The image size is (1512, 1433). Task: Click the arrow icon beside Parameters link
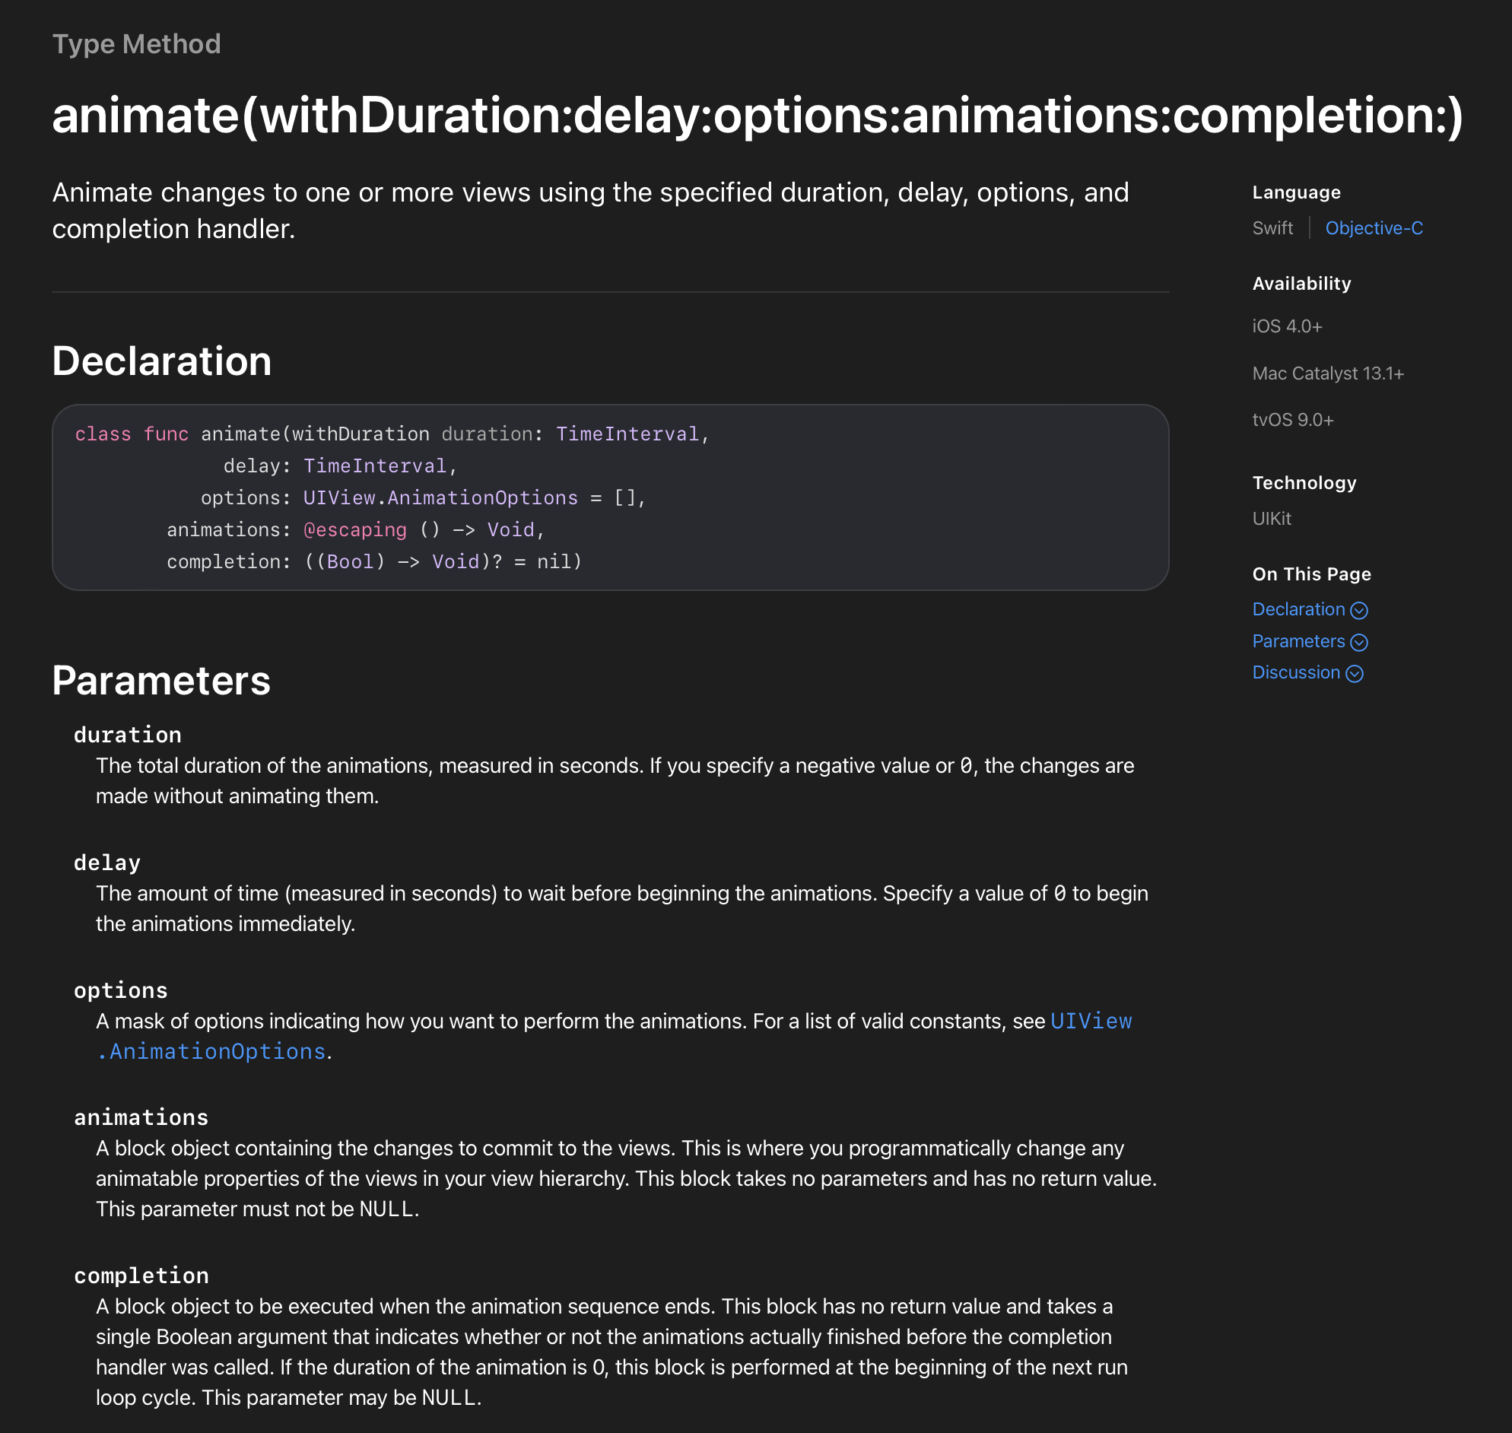[x=1358, y=643]
